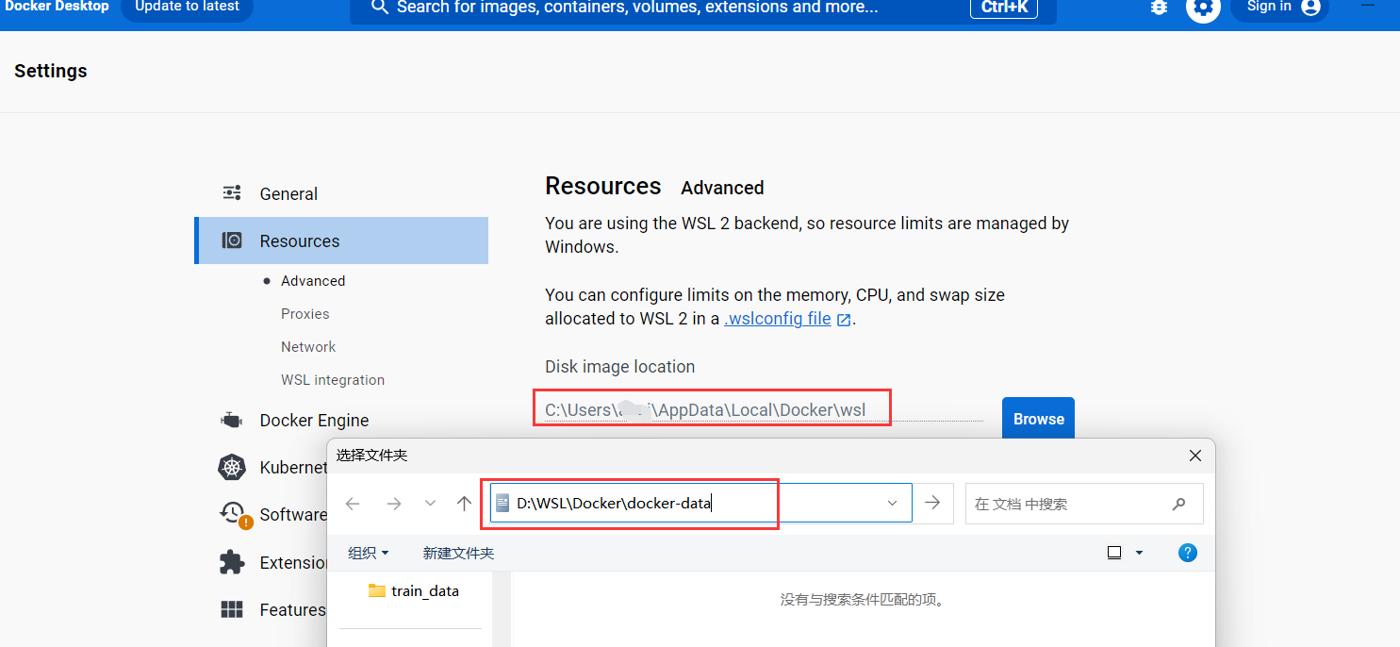The height and width of the screenshot is (647, 1400).
Task: Click the dialog address bar path field
Action: coord(700,503)
